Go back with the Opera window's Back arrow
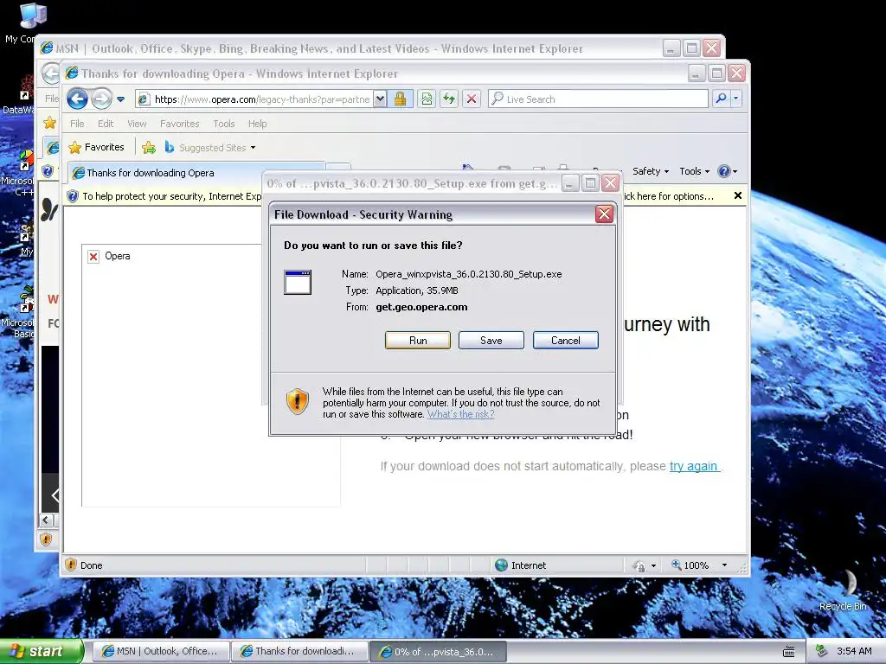The height and width of the screenshot is (664, 886). click(77, 99)
